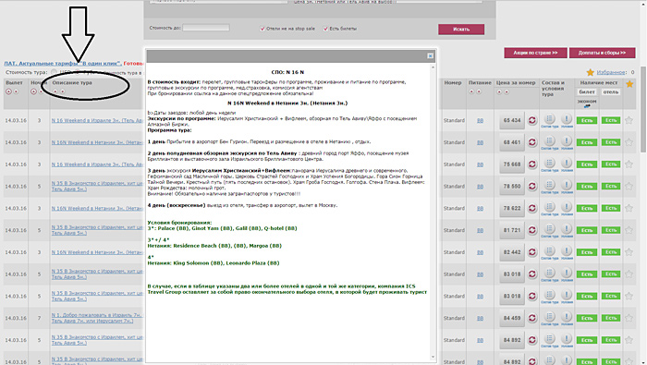This screenshot has height=365, width=647.
Task: Click page vertical scrollbar thumb
Action: (x=643, y=109)
